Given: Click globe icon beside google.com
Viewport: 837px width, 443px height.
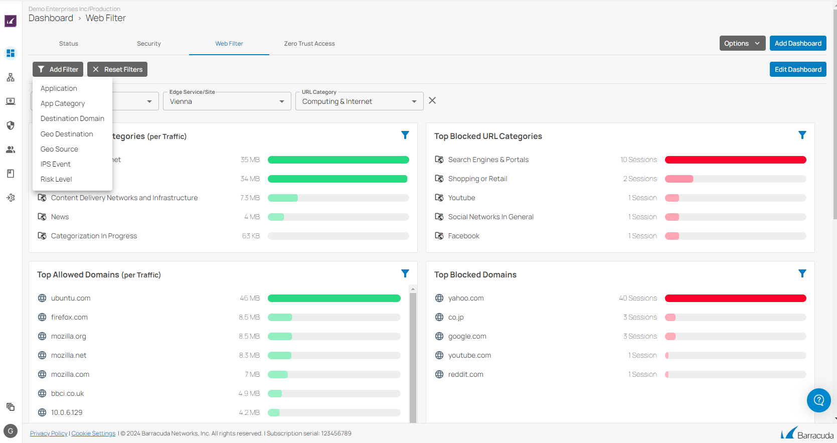Looking at the screenshot, I should [439, 336].
